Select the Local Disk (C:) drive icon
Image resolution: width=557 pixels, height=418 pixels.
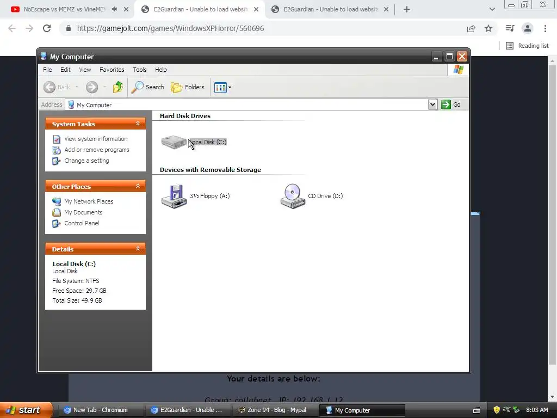pyautogui.click(x=174, y=142)
